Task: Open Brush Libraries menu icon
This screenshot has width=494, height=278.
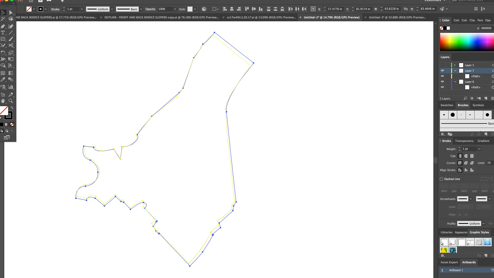Action: coord(443,134)
